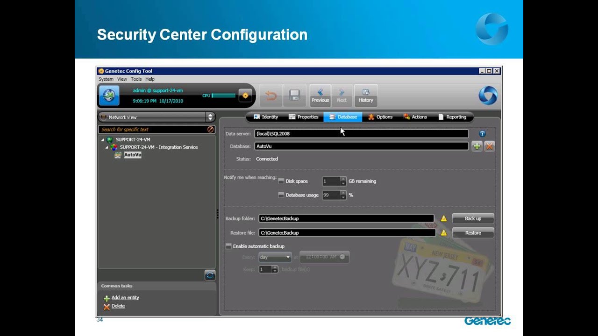Image resolution: width=598 pixels, height=336 pixels.
Task: Enable the Database usage notification checkbox
Action: [x=281, y=195]
